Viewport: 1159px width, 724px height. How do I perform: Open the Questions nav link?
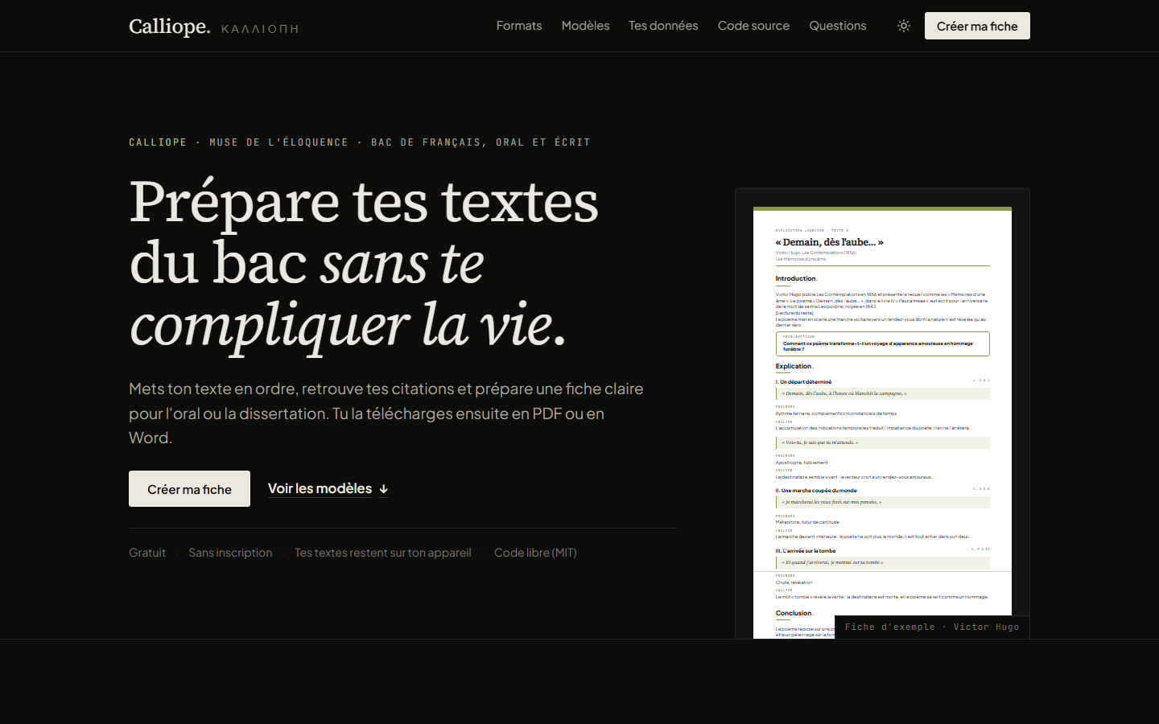point(838,26)
